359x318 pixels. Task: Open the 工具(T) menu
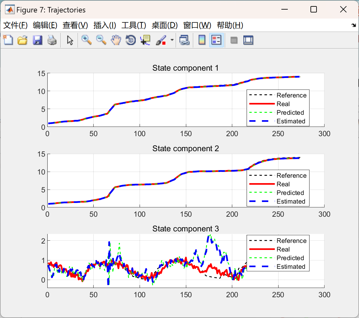(134, 25)
